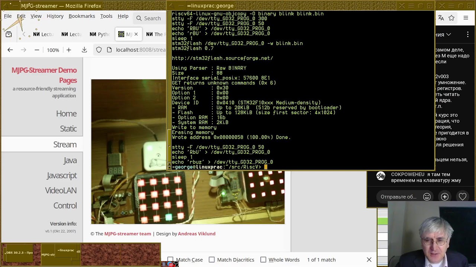Screen dimensions: 476x267
Task: Close the MJPG-streamer tab
Action: [x=136, y=34]
